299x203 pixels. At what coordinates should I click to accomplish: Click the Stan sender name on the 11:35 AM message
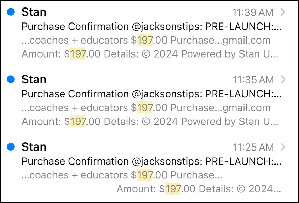[34, 79]
